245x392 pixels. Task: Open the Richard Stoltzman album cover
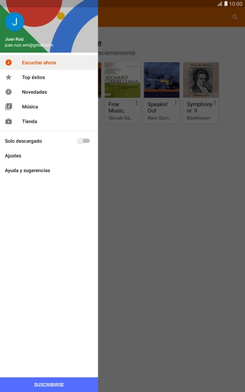[122, 80]
